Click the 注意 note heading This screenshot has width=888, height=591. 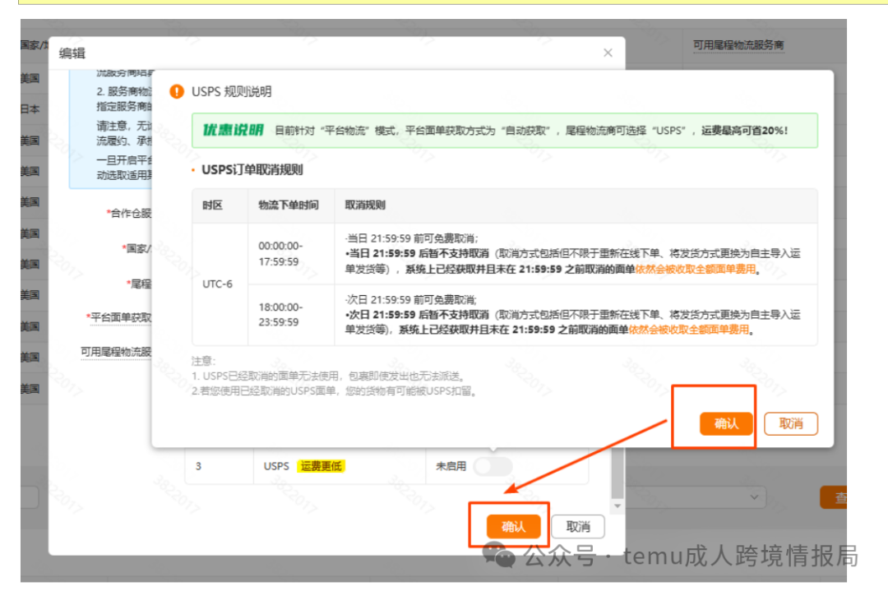(x=204, y=361)
